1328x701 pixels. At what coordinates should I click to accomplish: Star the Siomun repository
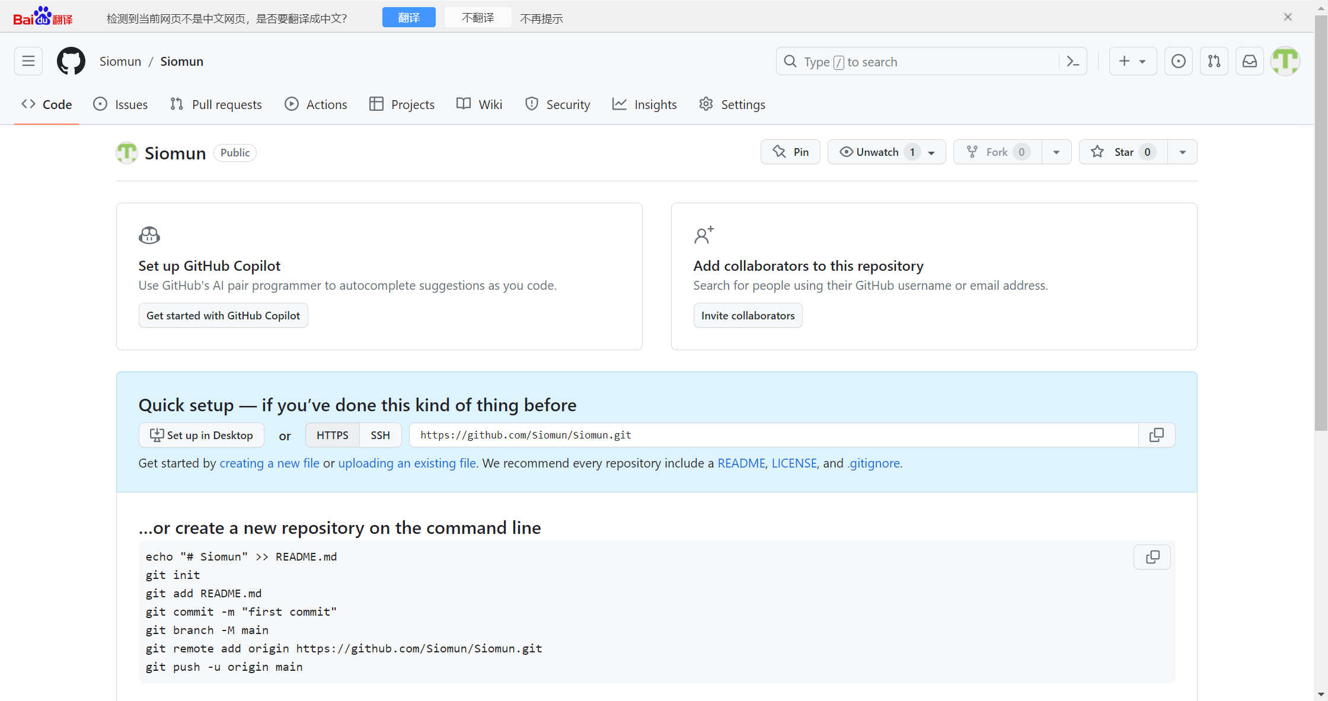tap(1123, 152)
